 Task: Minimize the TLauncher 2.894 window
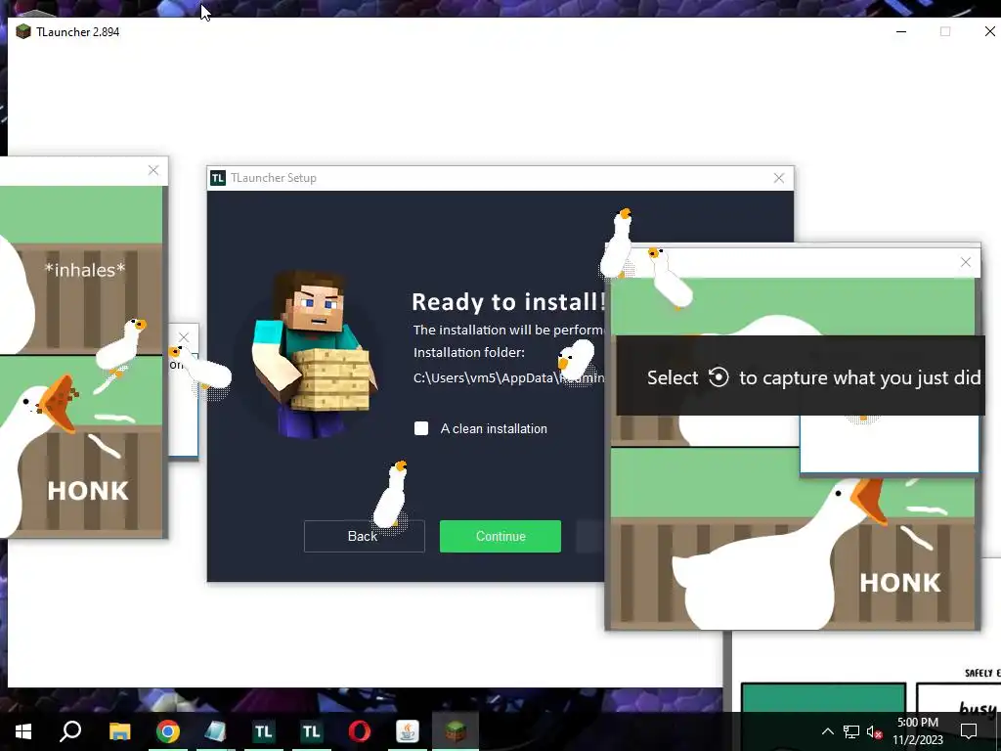tap(900, 32)
